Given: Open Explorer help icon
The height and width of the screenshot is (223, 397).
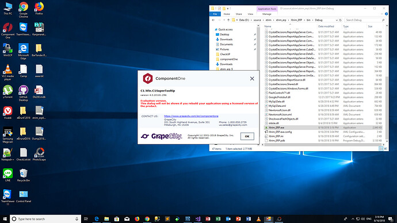Looking at the screenshot, I should click(x=387, y=14).
